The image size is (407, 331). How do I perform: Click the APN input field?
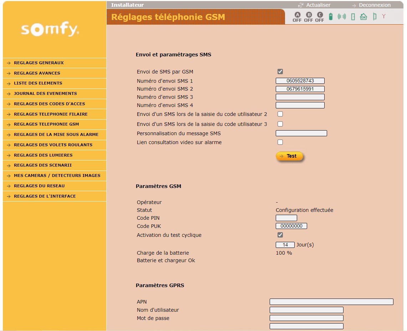(331, 302)
